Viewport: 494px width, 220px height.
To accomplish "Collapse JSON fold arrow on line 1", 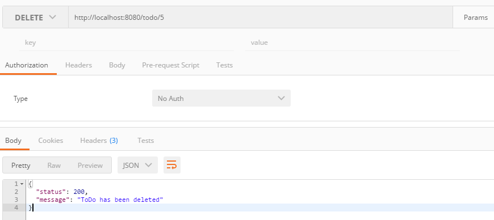I will [x=22, y=184].
